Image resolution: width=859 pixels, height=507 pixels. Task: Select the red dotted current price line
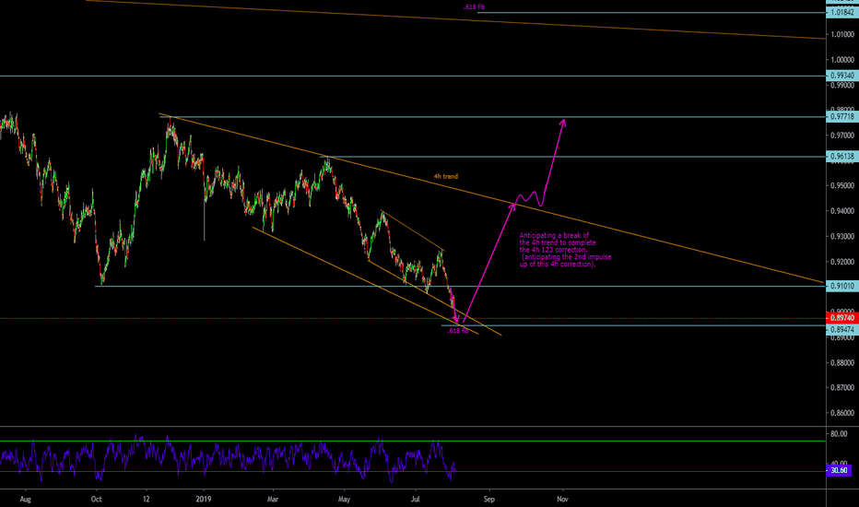click(x=413, y=318)
